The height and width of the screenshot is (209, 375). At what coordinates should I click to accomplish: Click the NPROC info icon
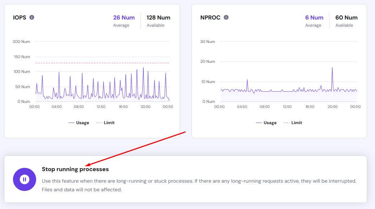pyautogui.click(x=226, y=17)
